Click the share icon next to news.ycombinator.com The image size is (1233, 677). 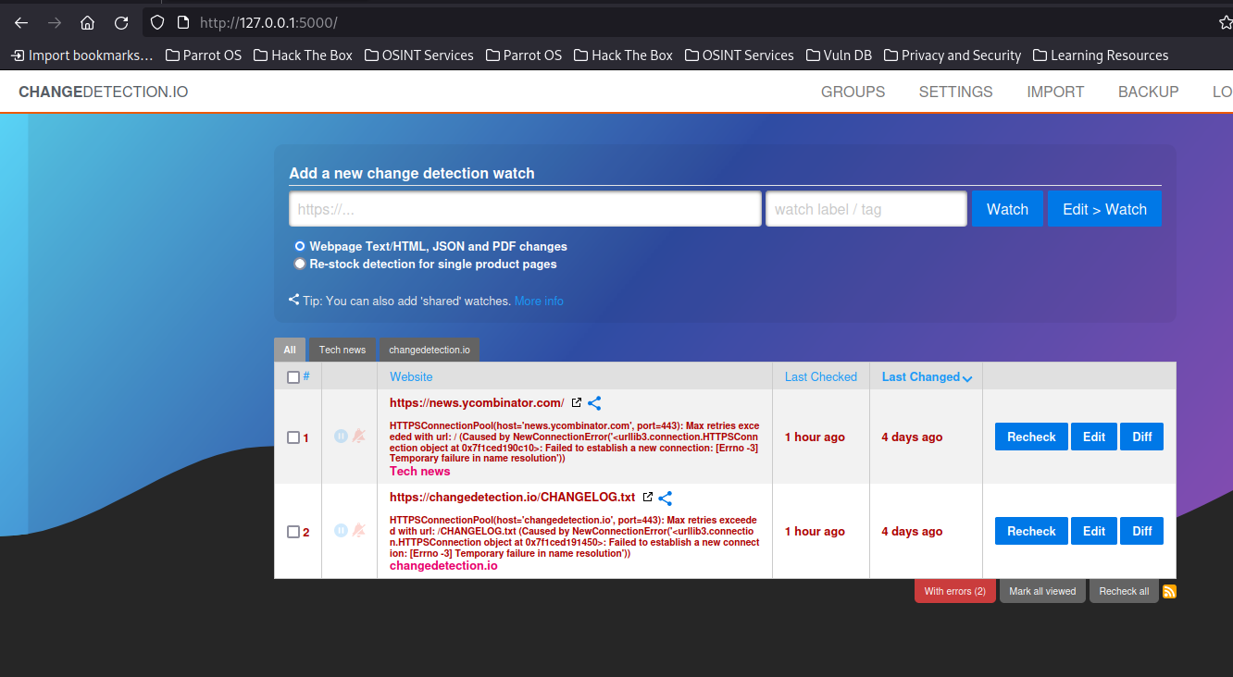(594, 403)
